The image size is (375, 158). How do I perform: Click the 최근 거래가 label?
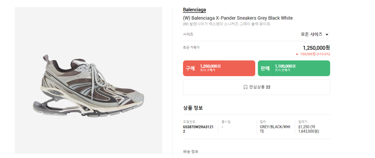191,47
